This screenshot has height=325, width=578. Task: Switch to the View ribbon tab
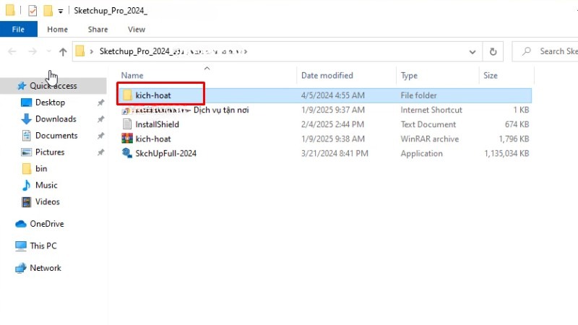pos(136,30)
